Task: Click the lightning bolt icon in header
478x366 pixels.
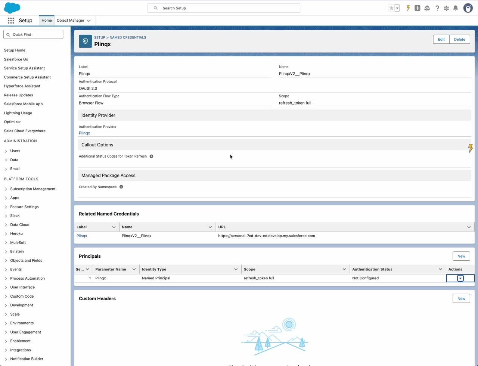Action: point(408,8)
